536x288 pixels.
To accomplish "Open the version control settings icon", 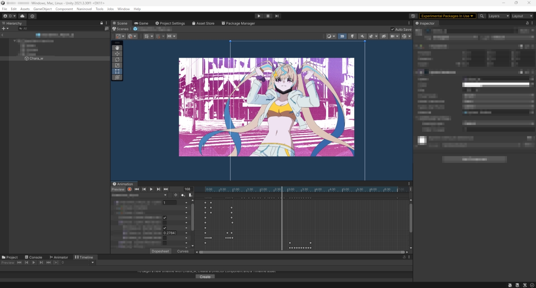I will (x=33, y=16).
